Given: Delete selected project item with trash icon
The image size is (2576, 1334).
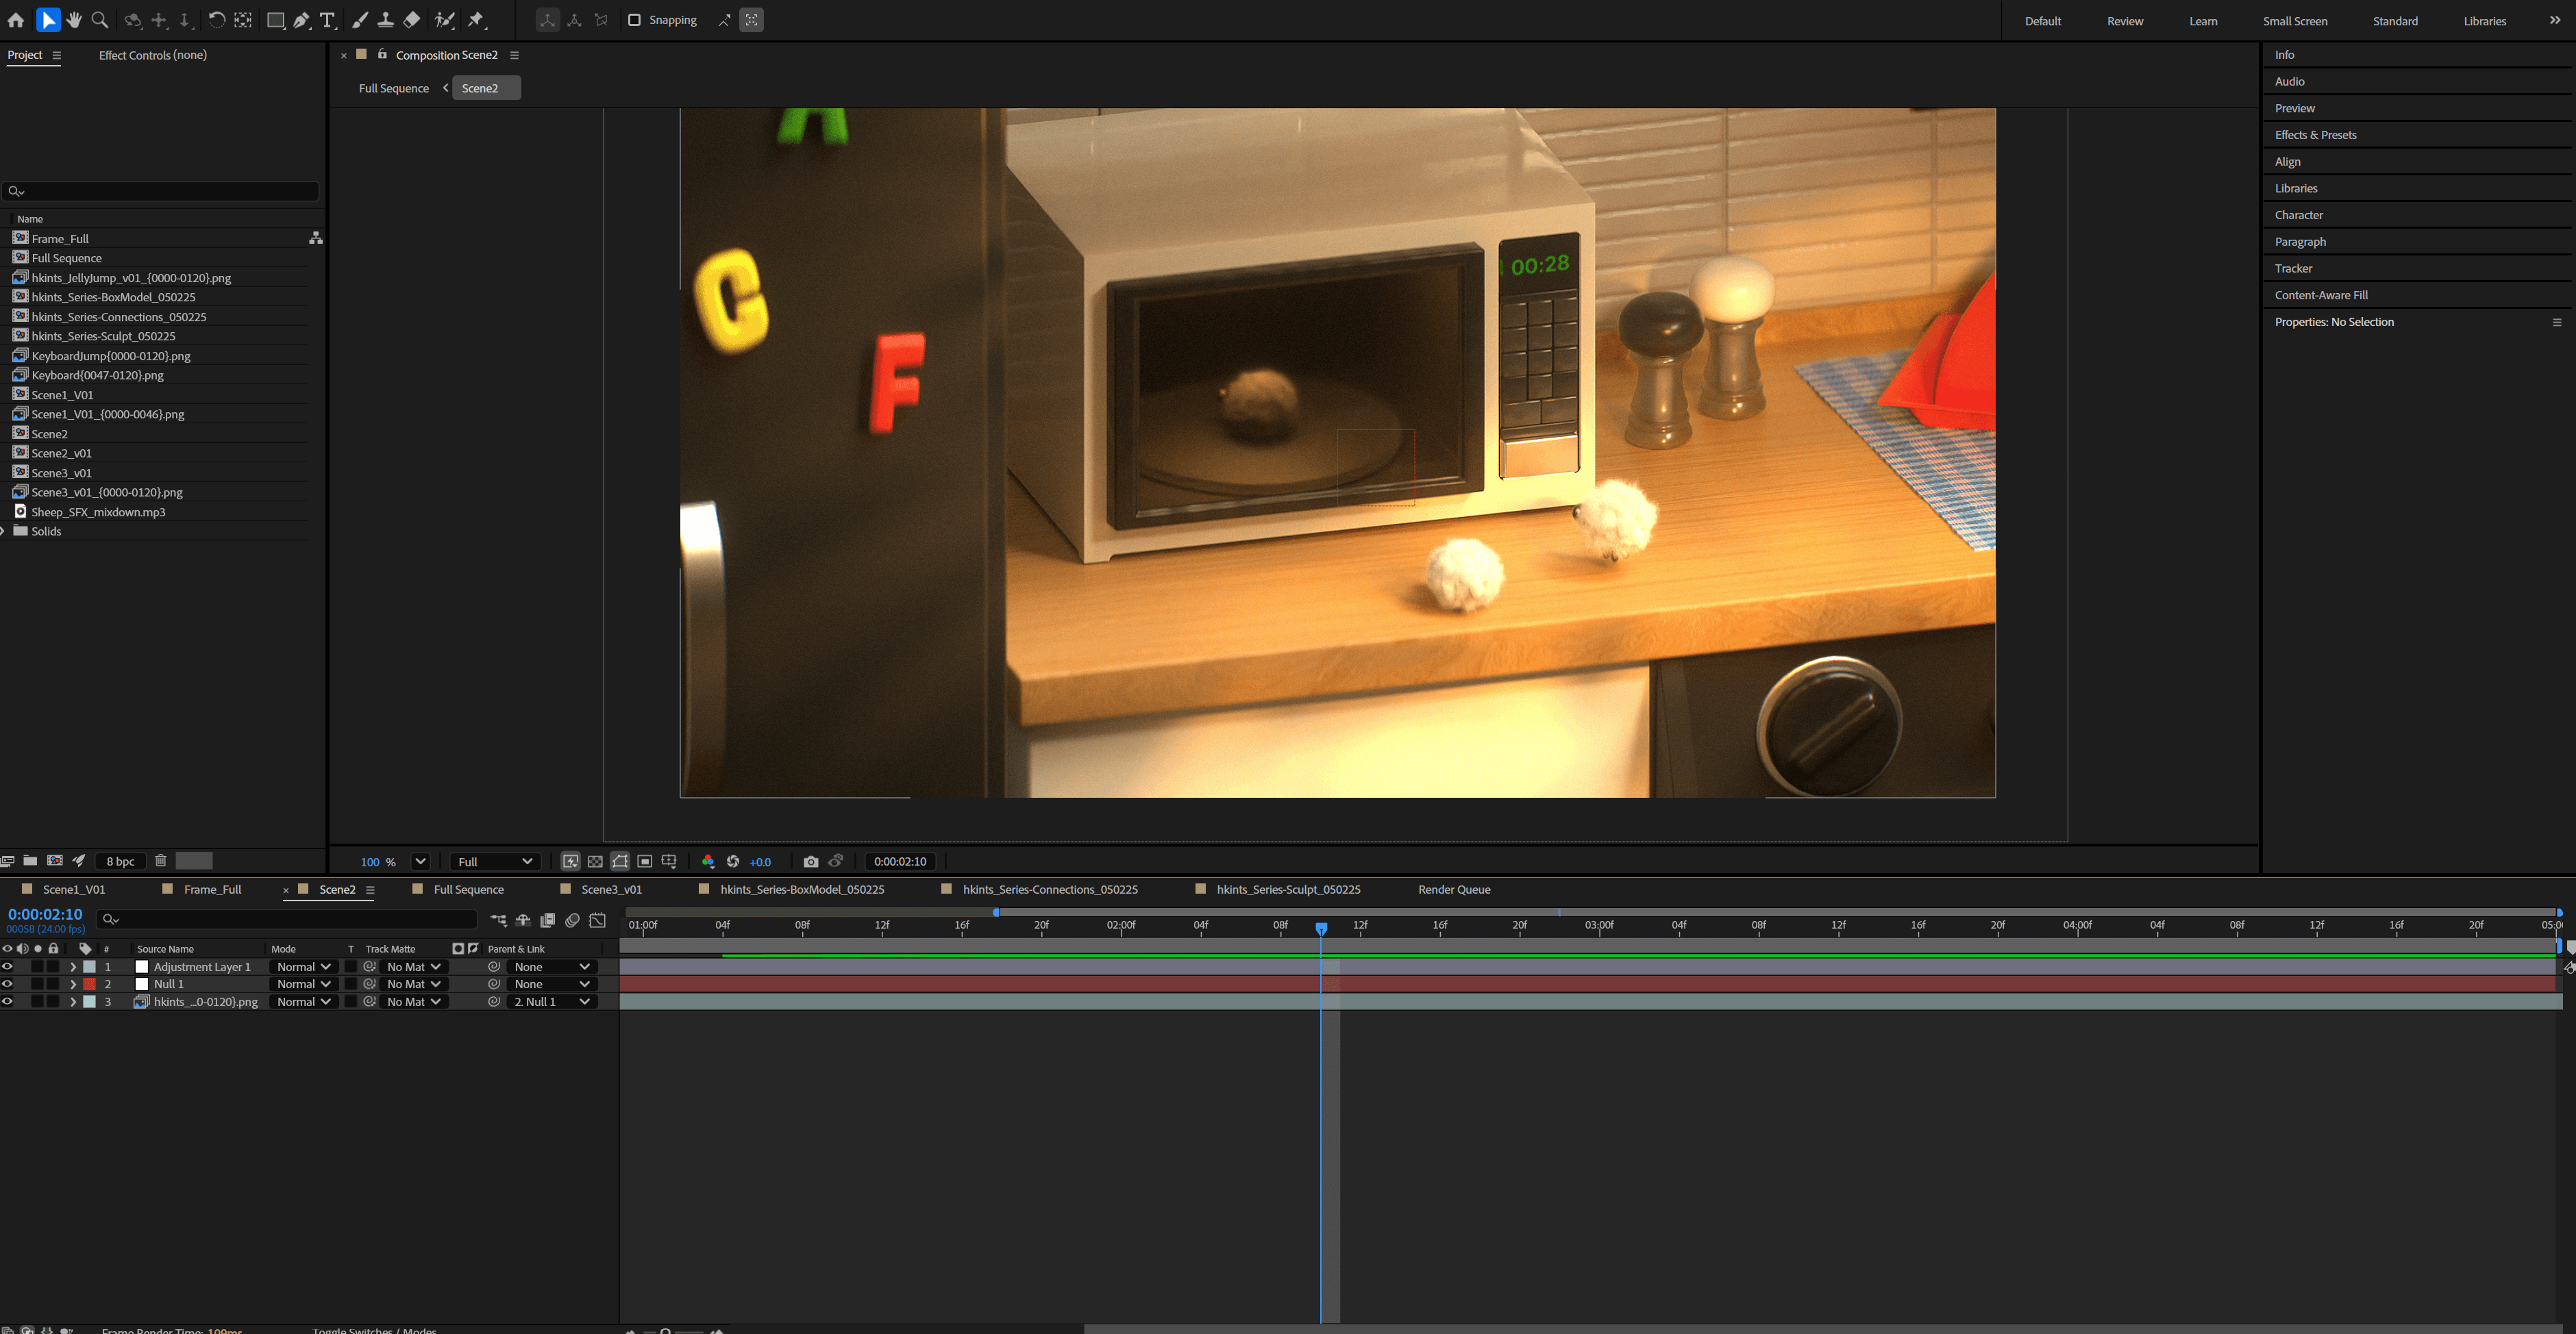Looking at the screenshot, I should (x=160, y=860).
